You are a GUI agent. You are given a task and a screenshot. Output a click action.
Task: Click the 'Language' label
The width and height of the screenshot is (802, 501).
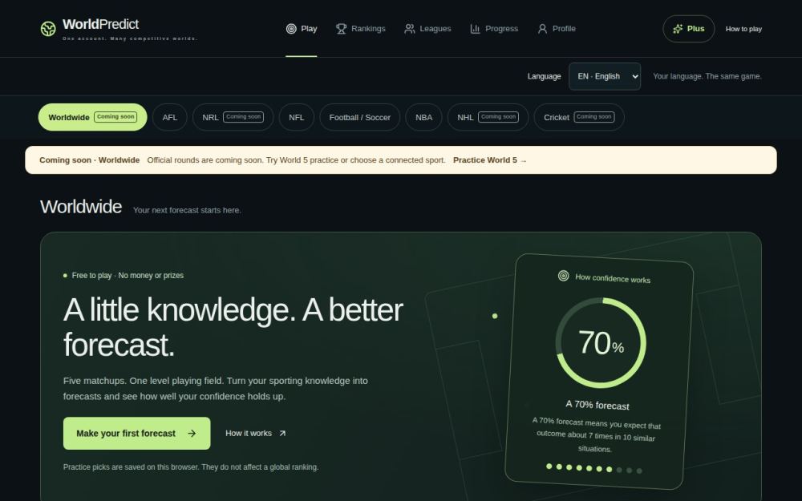[x=545, y=76]
